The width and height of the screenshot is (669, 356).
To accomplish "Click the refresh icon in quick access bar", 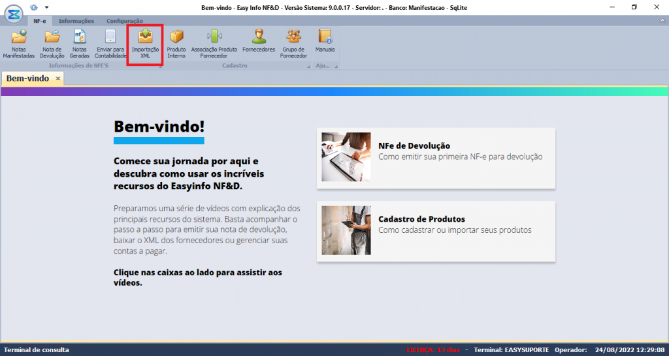I will pos(34,7).
